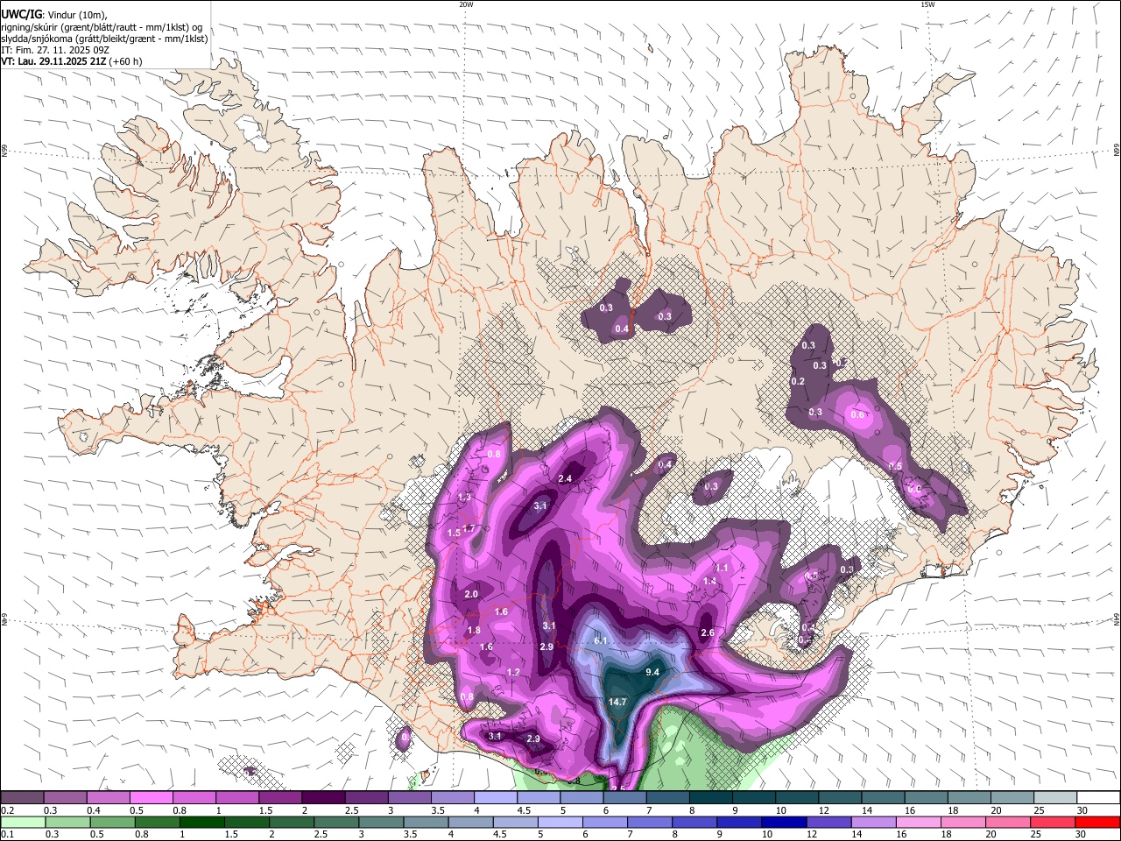Screen dimensions: 1121x841
Task: Select the 9.4 value on the map
Action: pyautogui.click(x=652, y=672)
